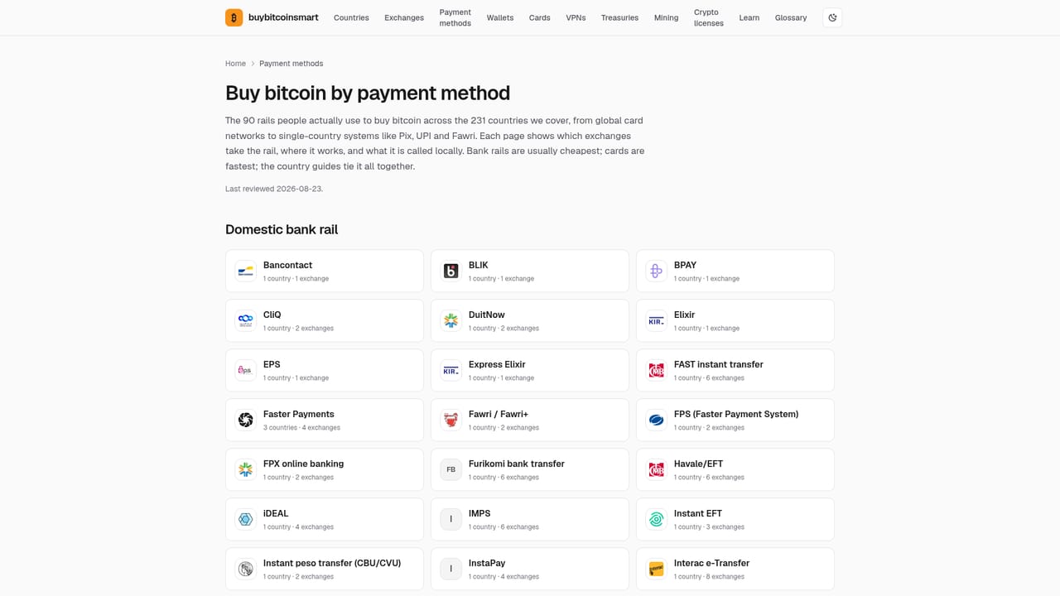
Task: Click the DuitNow logo icon
Action: pyautogui.click(x=450, y=320)
